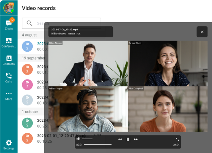
Task: Click the orange recording icon for 00:10:25 record
Action: [27, 138]
